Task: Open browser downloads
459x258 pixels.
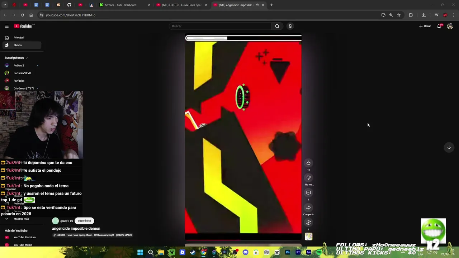Action: 423,15
